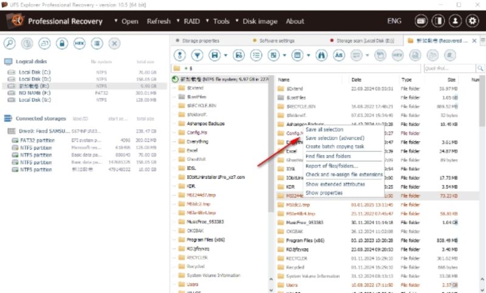Choose Report of files/folders...

click(332, 166)
